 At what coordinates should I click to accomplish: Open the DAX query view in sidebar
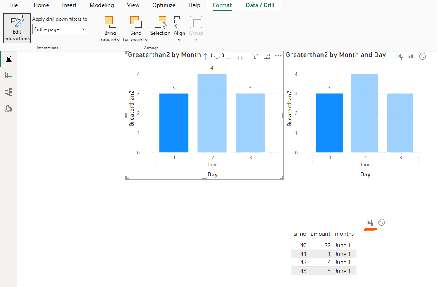(8, 109)
